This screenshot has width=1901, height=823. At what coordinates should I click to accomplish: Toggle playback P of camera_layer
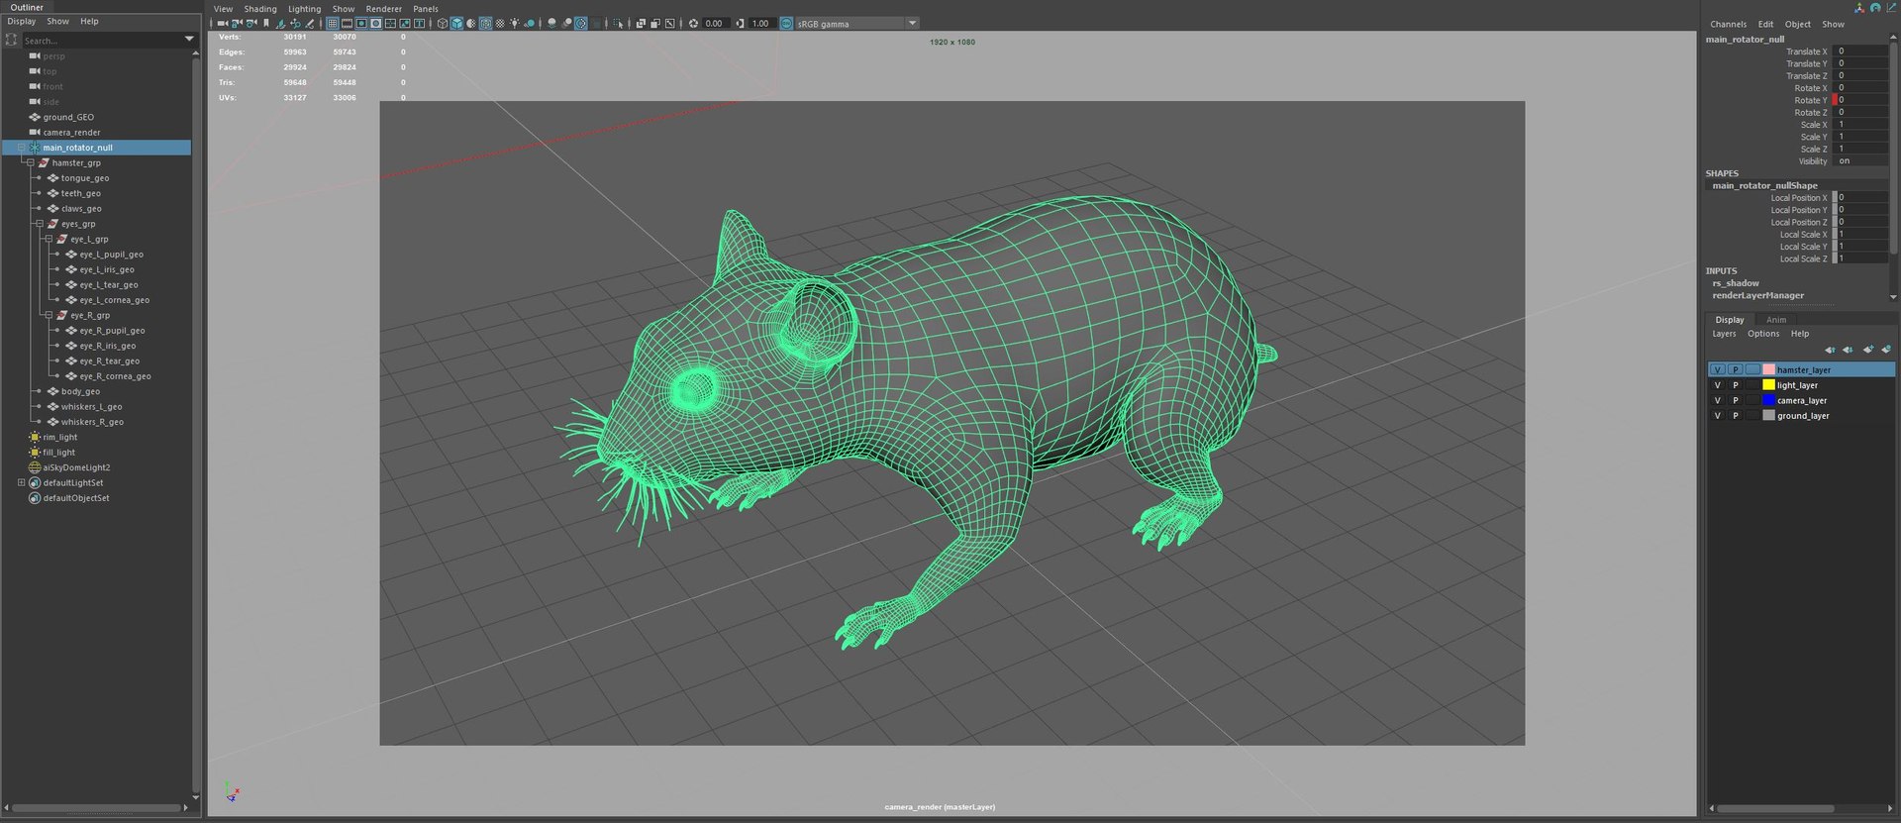[x=1735, y=400]
